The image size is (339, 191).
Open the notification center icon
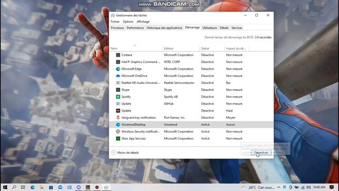(332, 187)
